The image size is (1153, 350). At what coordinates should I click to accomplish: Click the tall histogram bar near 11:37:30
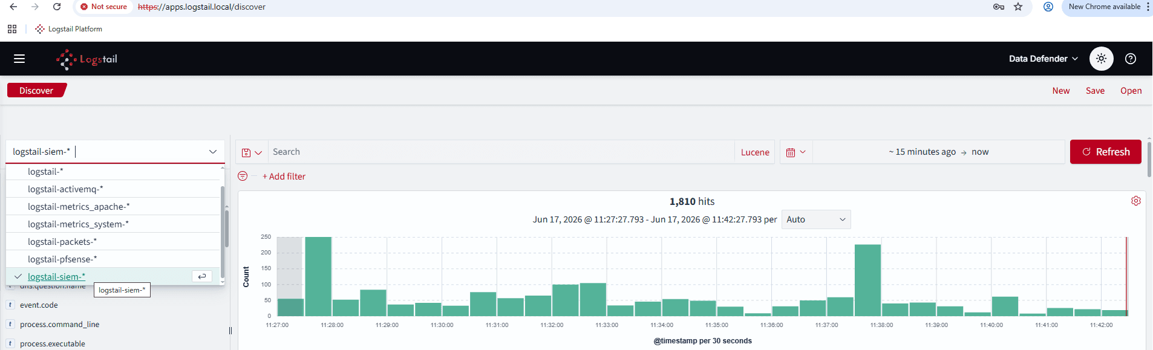pyautogui.click(x=867, y=280)
